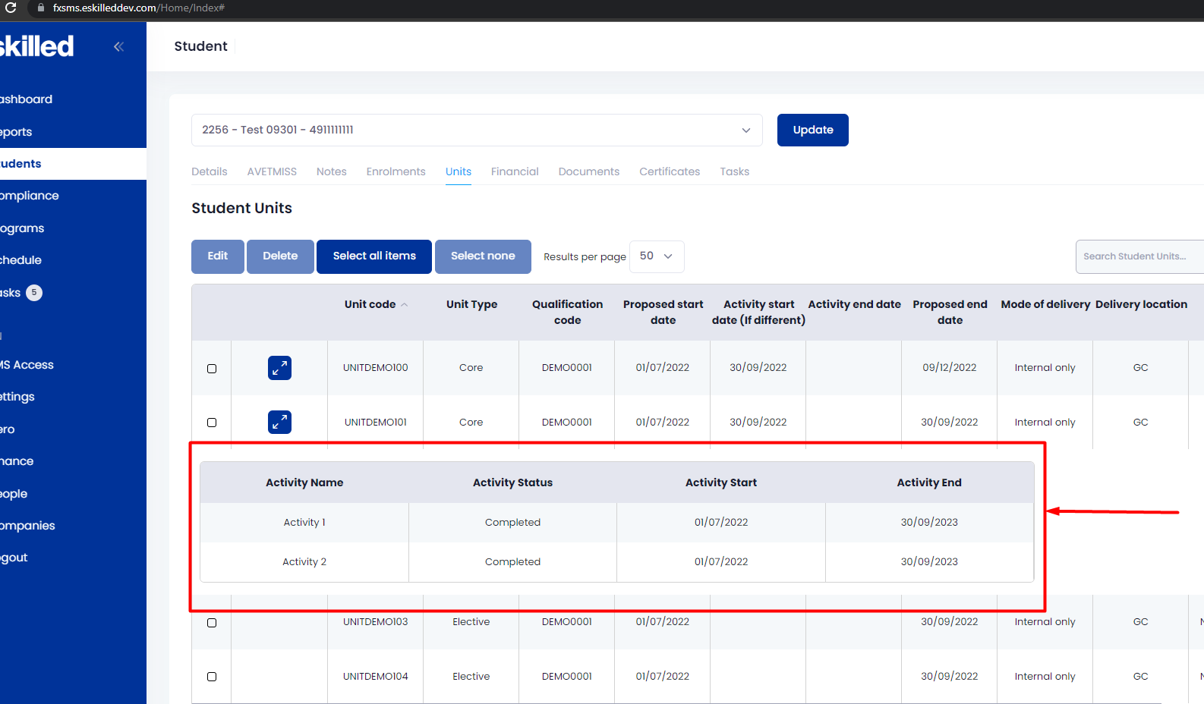This screenshot has width=1204, height=704.
Task: Click the lock icon in address bar
Action: tap(41, 8)
